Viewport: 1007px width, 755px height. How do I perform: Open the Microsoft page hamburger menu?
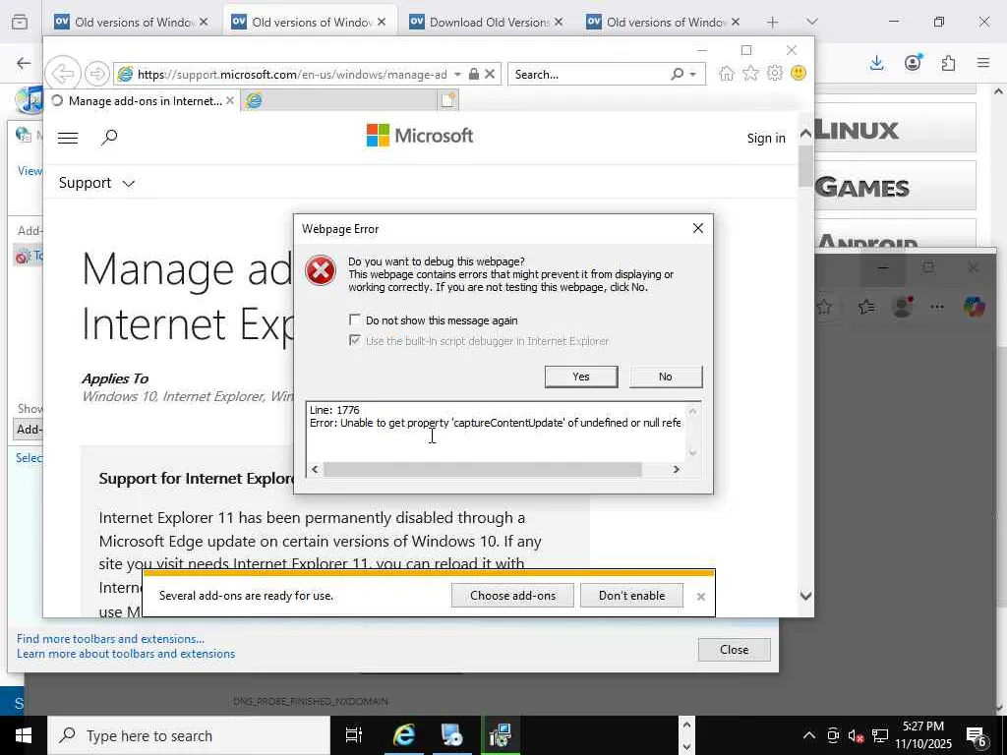[68, 138]
